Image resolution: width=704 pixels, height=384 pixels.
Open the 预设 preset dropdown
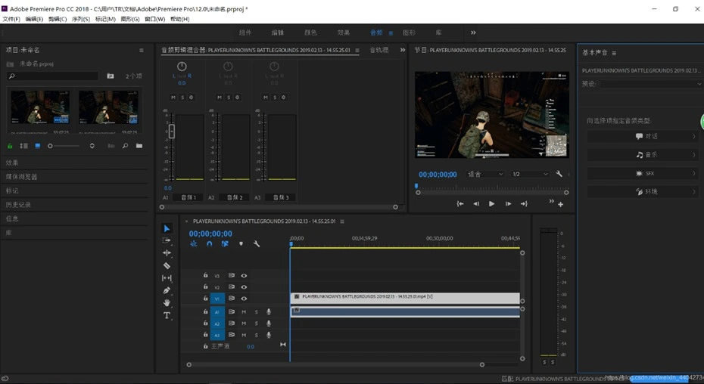pos(652,84)
